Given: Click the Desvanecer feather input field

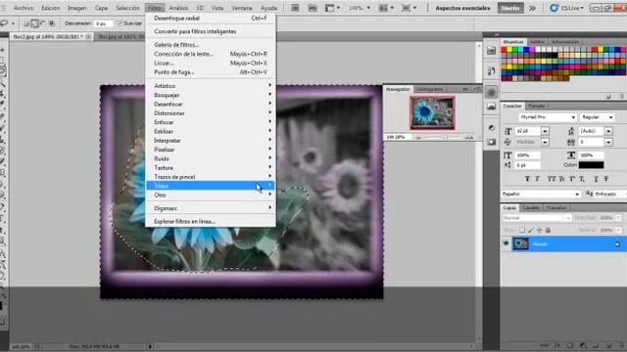Looking at the screenshot, I should (103, 23).
